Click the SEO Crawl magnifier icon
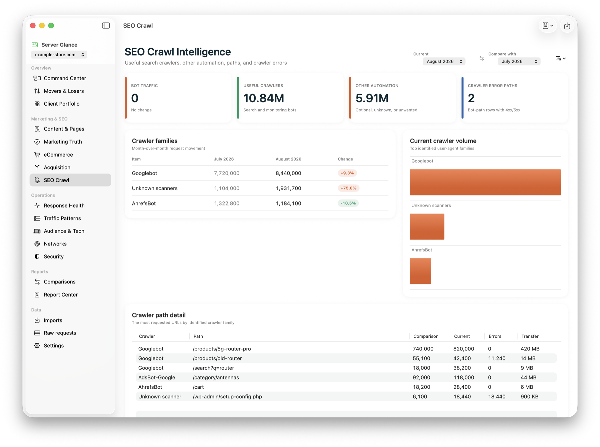The width and height of the screenshot is (600, 447). (x=37, y=180)
